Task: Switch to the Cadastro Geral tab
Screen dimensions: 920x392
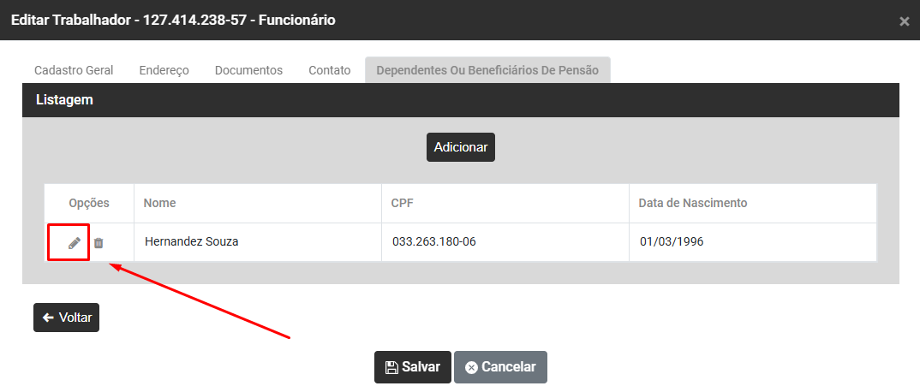Action: pyautogui.click(x=74, y=70)
